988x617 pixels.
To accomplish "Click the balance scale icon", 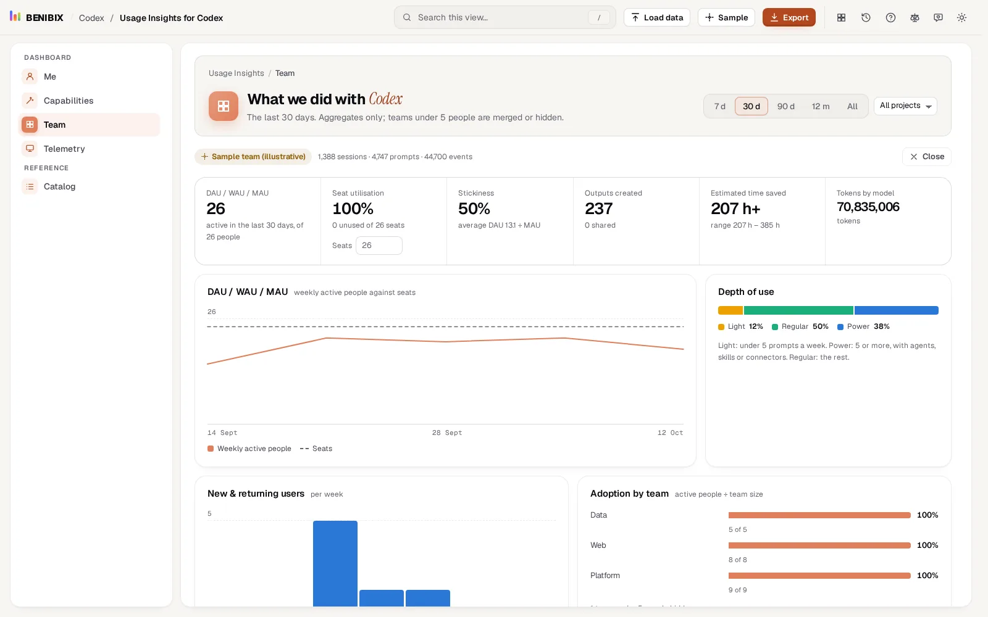I will click(x=915, y=17).
